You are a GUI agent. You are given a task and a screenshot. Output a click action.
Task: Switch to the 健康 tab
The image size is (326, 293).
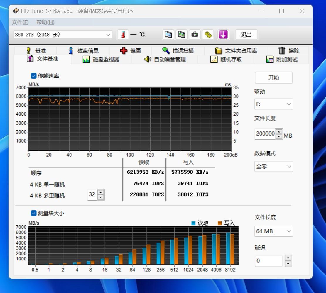(131, 50)
